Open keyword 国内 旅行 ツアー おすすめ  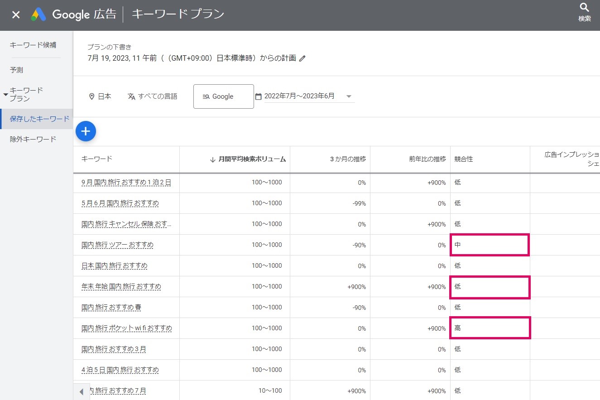[117, 245]
